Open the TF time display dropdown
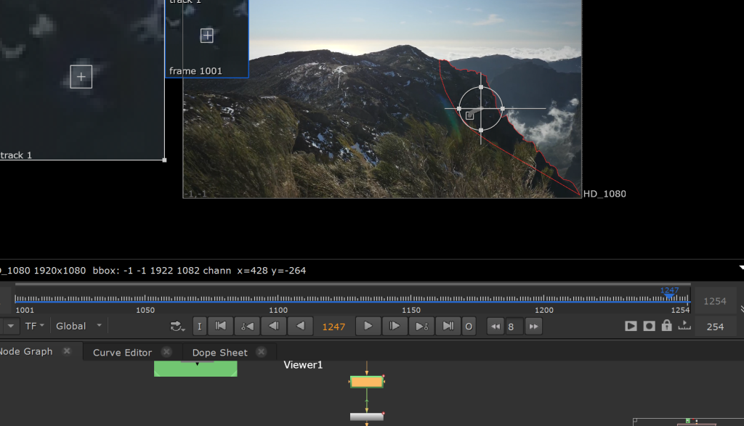744x426 pixels. 35,326
